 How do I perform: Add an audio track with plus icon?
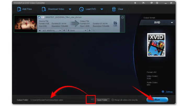point(64,30)
